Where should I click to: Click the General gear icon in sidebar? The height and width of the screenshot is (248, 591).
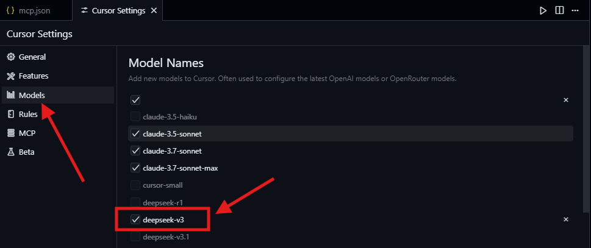tap(11, 57)
